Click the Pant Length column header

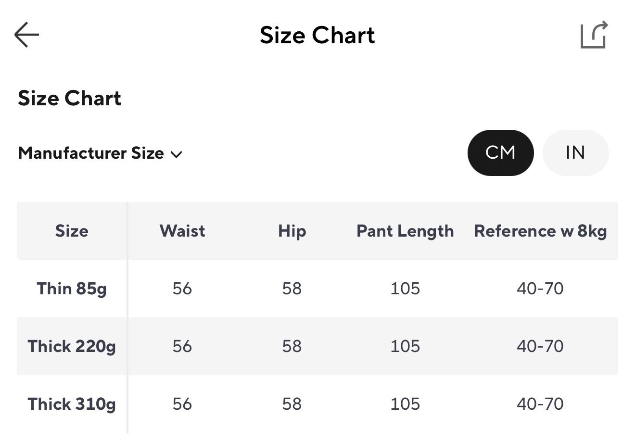pos(405,231)
